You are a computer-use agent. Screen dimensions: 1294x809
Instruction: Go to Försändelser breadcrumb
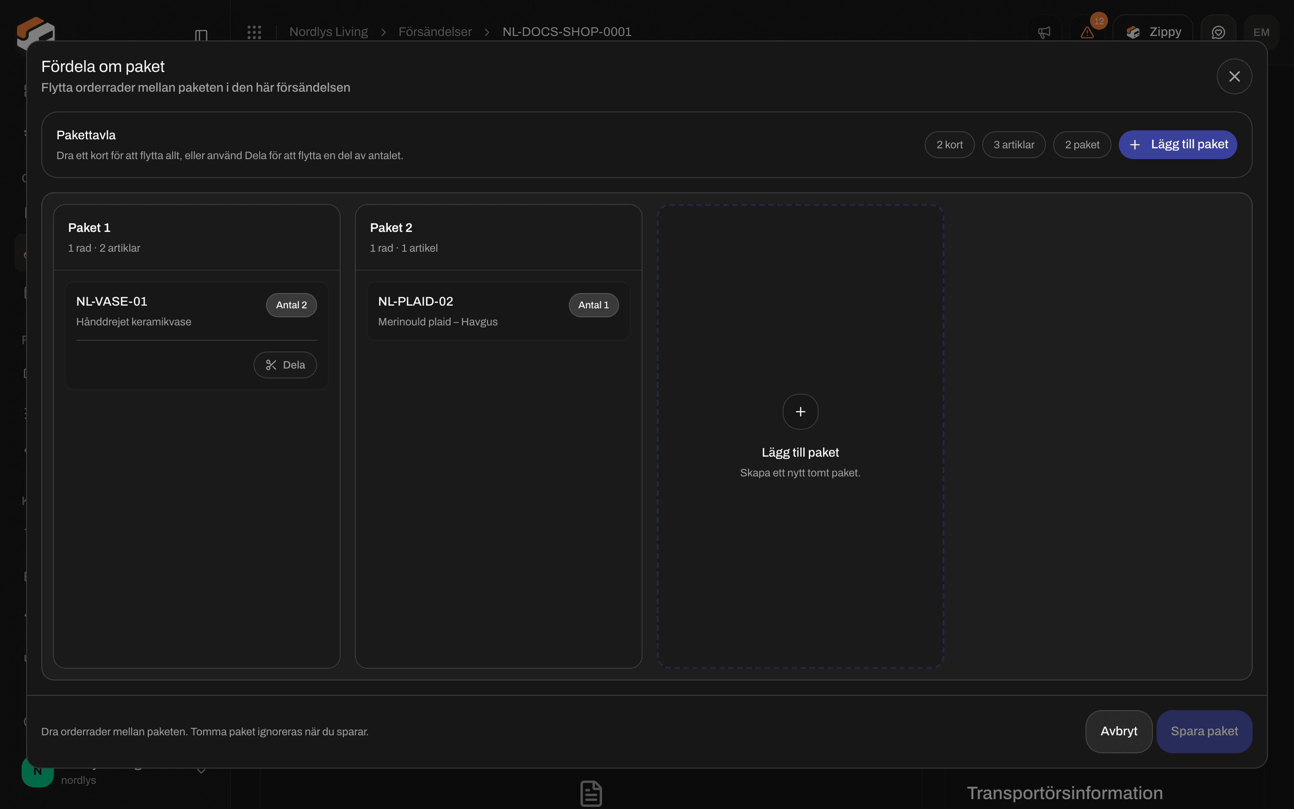[435, 32]
